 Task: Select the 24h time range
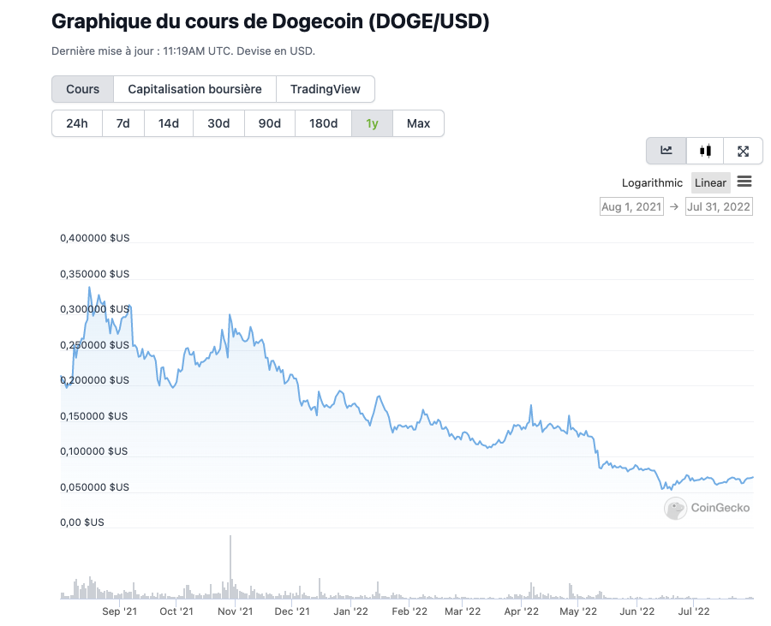point(77,123)
